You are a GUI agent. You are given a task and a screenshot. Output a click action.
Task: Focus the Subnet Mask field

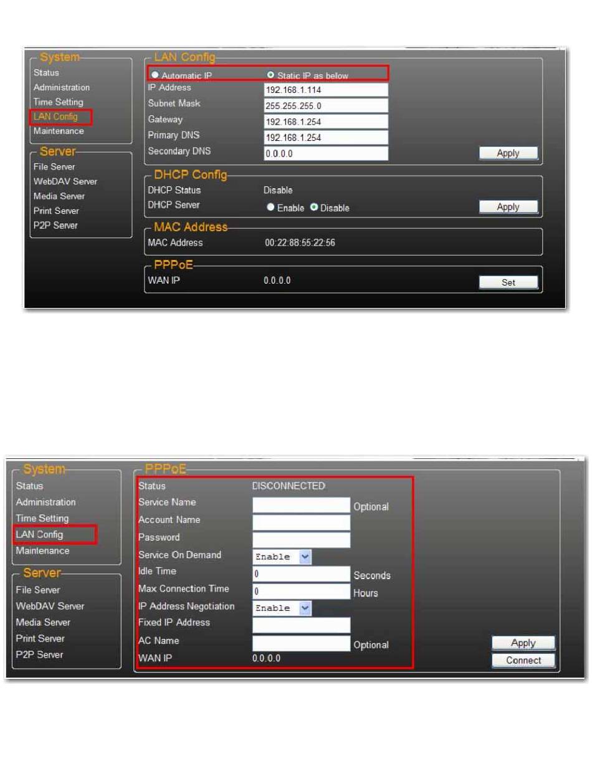coord(326,105)
